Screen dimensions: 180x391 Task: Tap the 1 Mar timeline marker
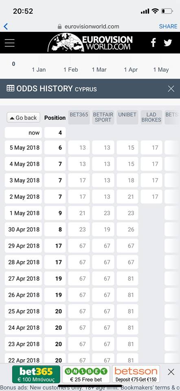click(99, 70)
